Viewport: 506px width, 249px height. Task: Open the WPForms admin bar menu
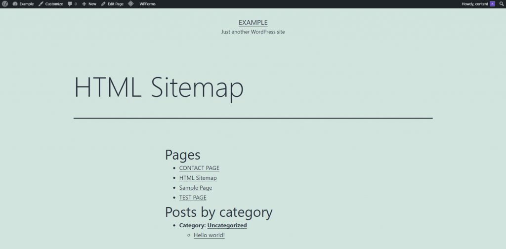click(147, 4)
